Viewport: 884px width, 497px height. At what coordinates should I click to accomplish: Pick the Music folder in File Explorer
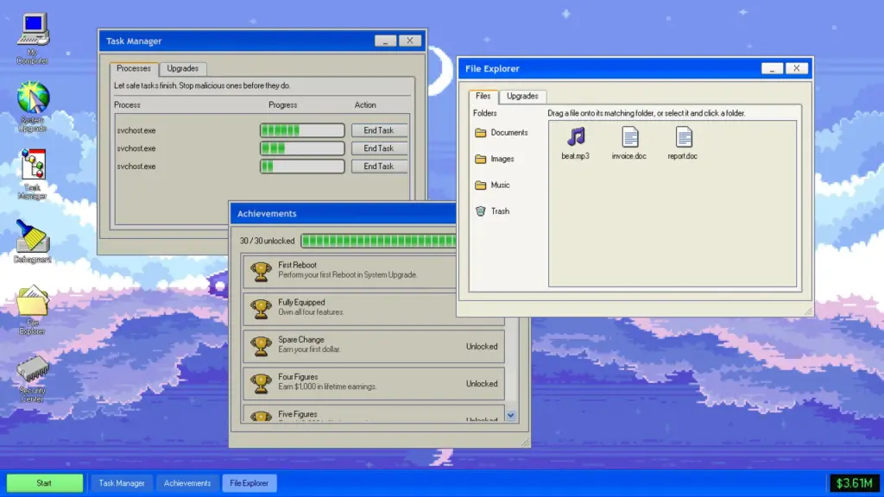pyautogui.click(x=492, y=185)
